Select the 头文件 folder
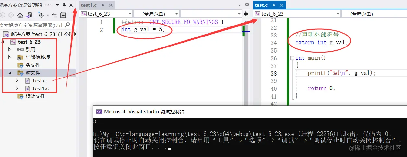 (33, 65)
